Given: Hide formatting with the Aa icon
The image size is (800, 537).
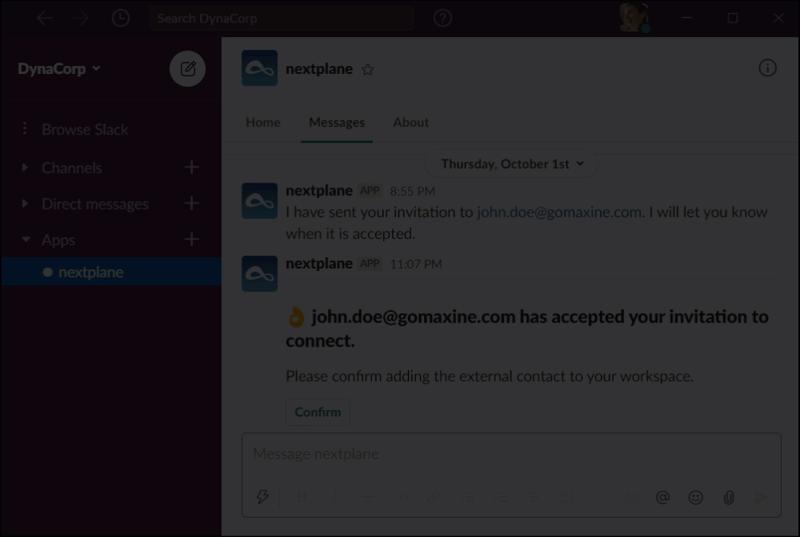Looking at the screenshot, I should [631, 497].
